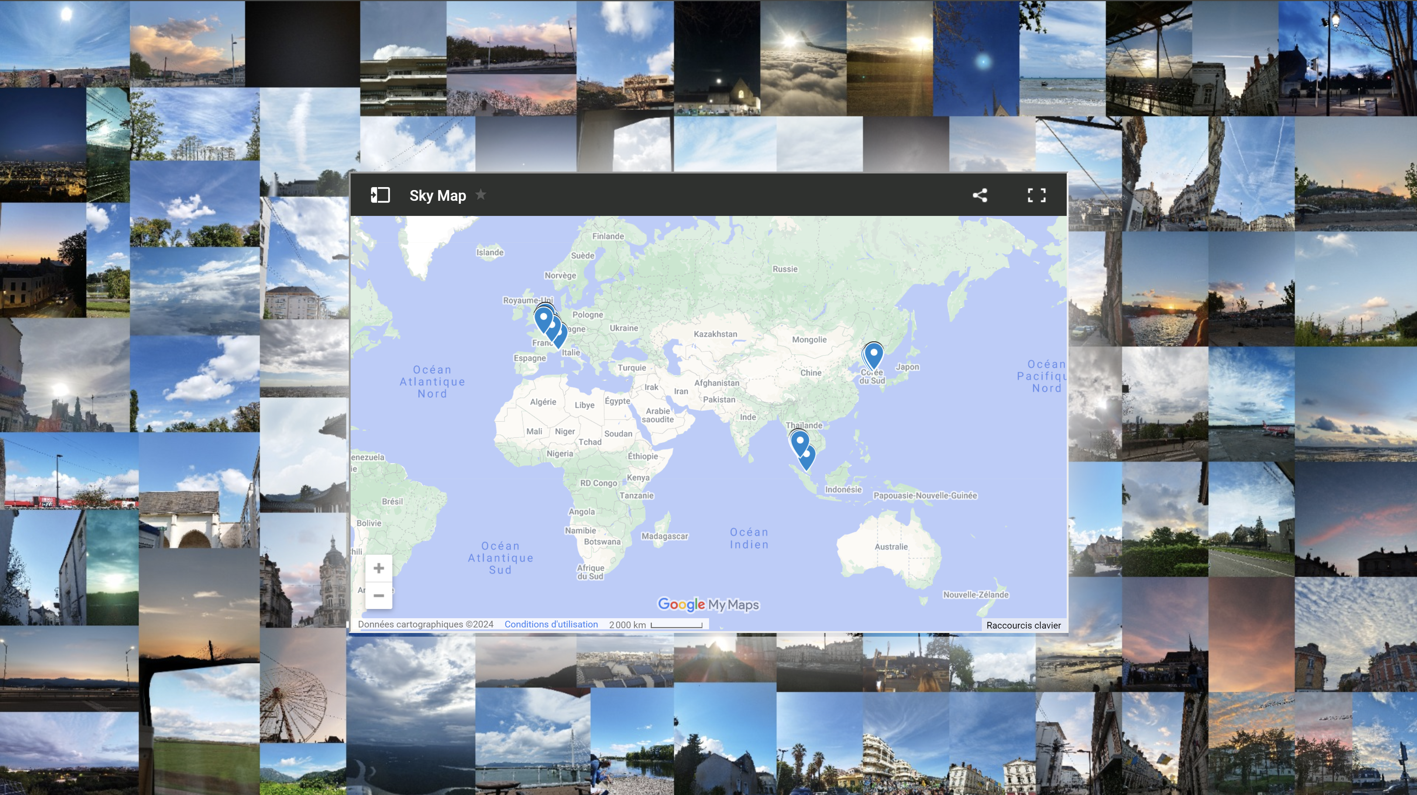Screen dimensions: 1417x795
Task: Expand the Sky Map layers sidebar
Action: point(379,195)
